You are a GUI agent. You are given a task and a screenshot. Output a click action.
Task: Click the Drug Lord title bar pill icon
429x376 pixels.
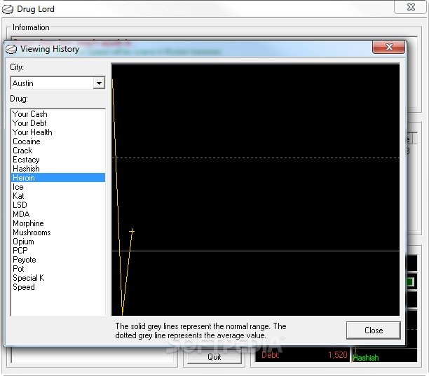point(8,9)
